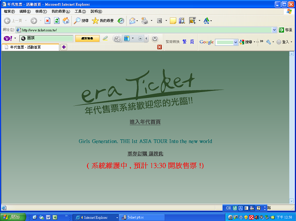
Task: Click the page scrollbar down arrow
Action: [x=291, y=201]
